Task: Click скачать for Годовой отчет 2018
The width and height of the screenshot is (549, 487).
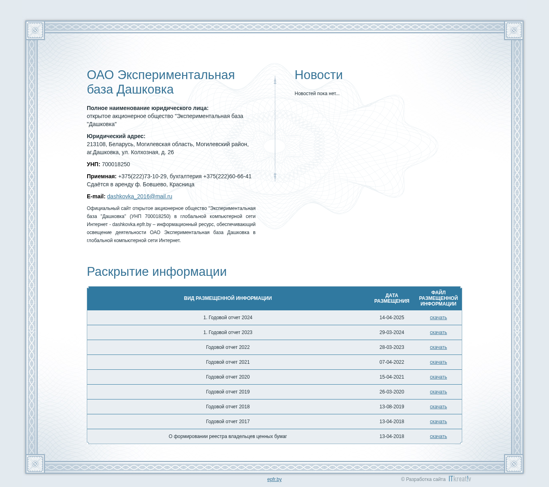Action: (x=438, y=407)
